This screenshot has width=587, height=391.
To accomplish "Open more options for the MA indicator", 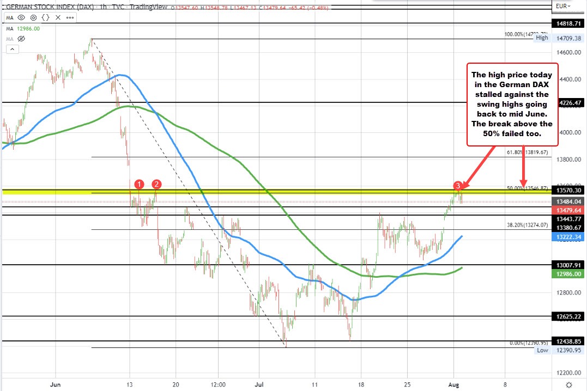I will pos(70,17).
